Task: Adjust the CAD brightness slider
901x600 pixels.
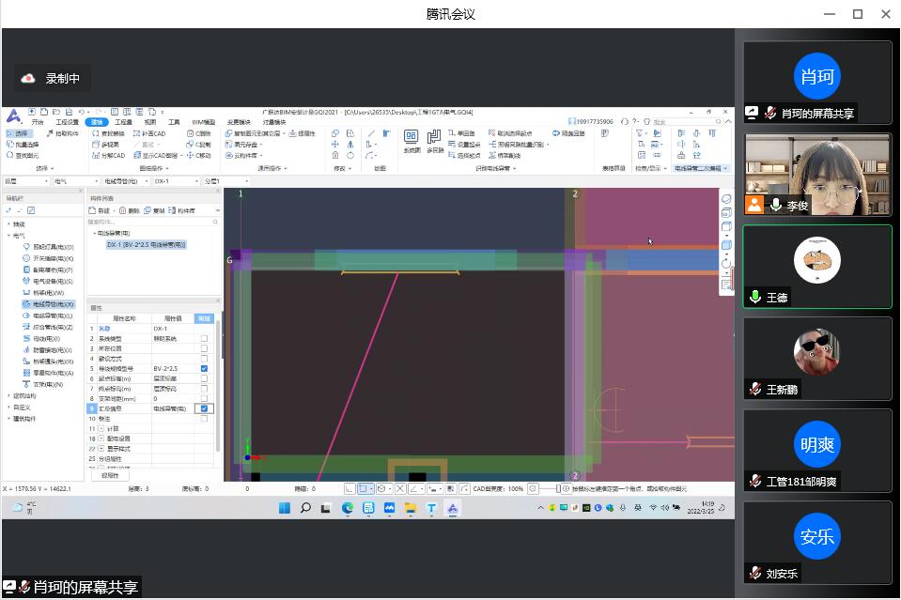Action: click(551, 489)
